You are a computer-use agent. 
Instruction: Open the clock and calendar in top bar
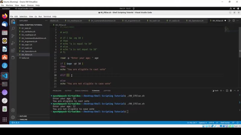tap(125, 9)
